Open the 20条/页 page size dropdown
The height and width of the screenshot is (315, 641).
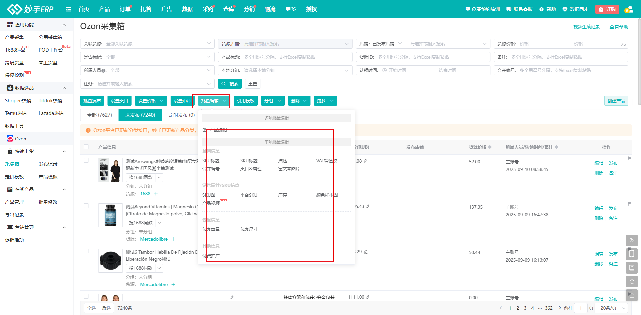click(613, 308)
